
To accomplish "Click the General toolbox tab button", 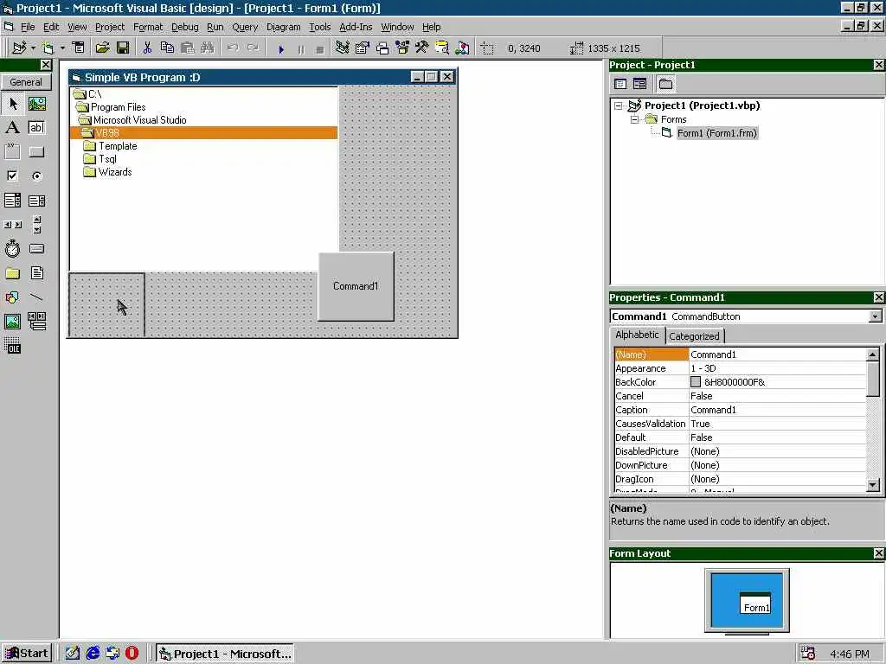I will coord(26,82).
